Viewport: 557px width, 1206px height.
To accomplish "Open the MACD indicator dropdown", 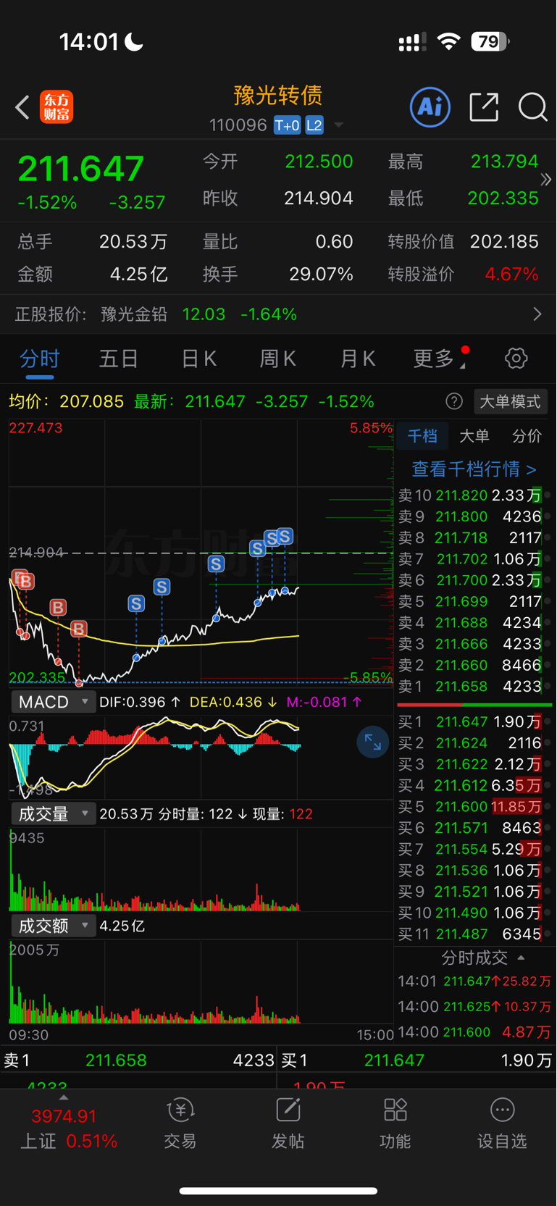I will click(53, 702).
